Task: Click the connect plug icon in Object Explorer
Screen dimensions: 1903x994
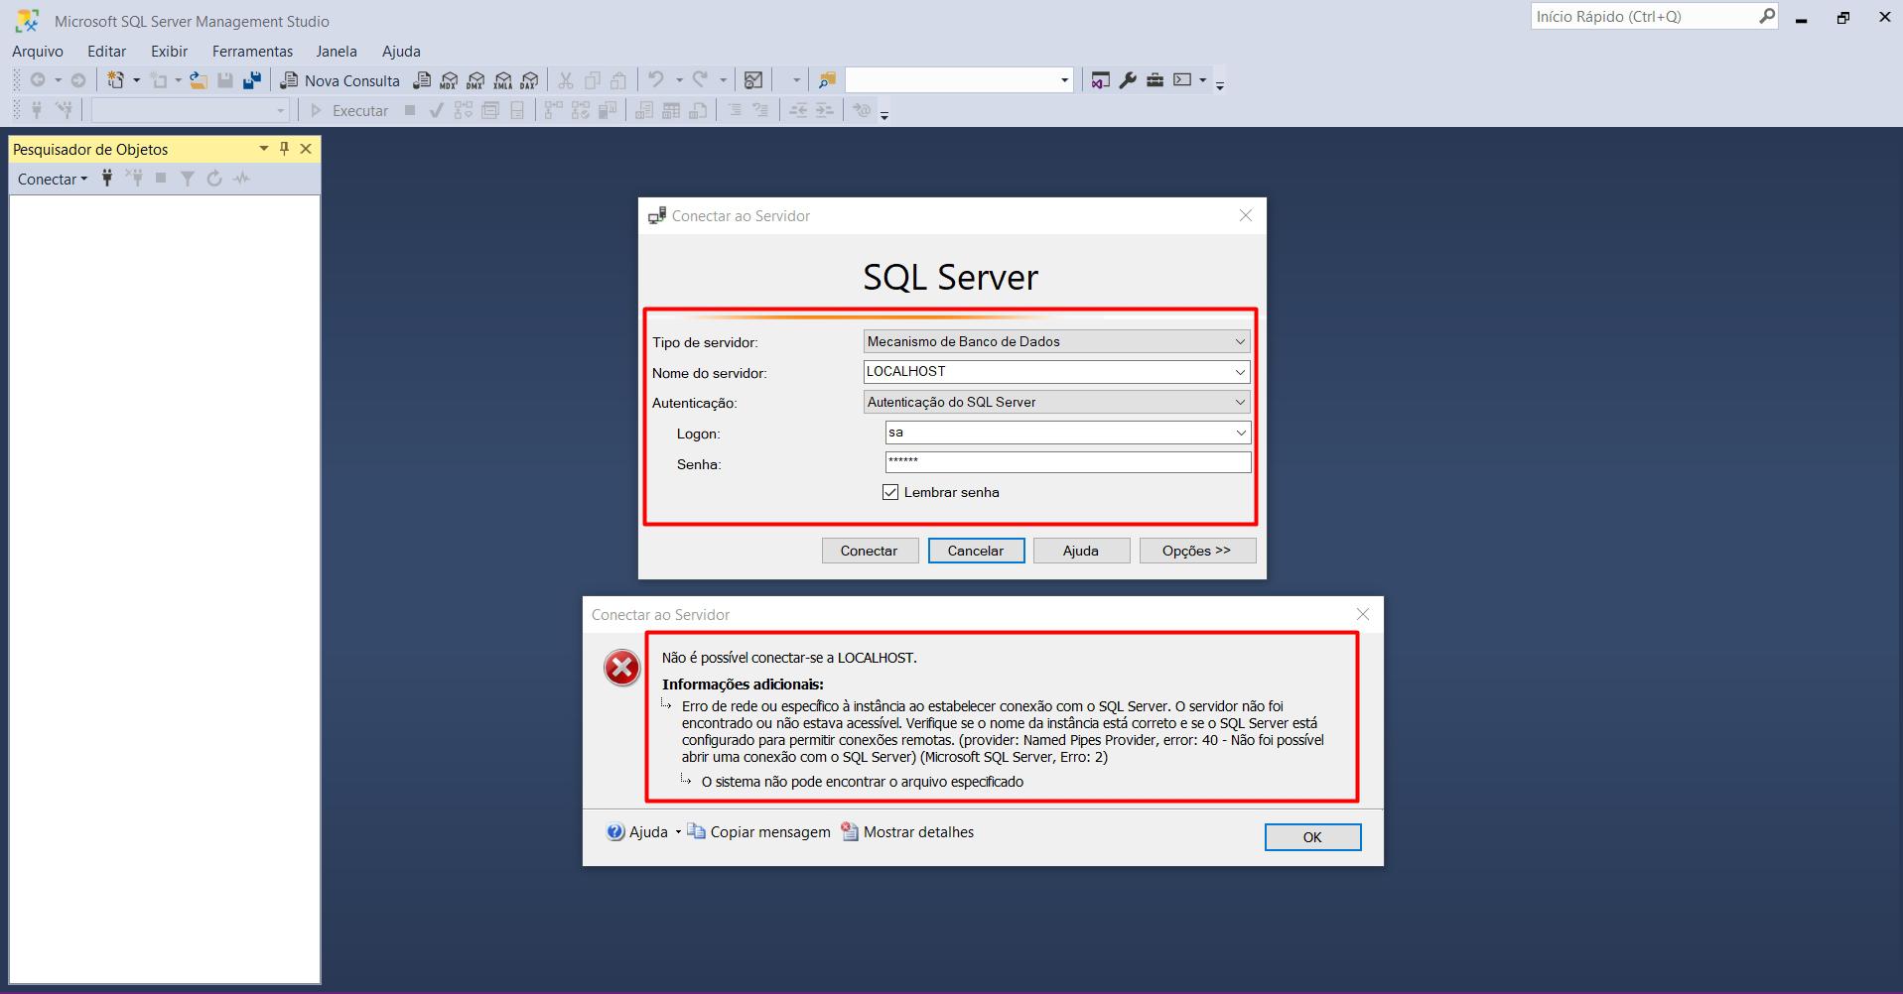Action: tap(107, 179)
